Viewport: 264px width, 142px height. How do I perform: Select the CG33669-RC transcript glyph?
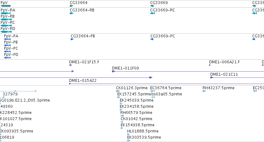click(152, 13)
